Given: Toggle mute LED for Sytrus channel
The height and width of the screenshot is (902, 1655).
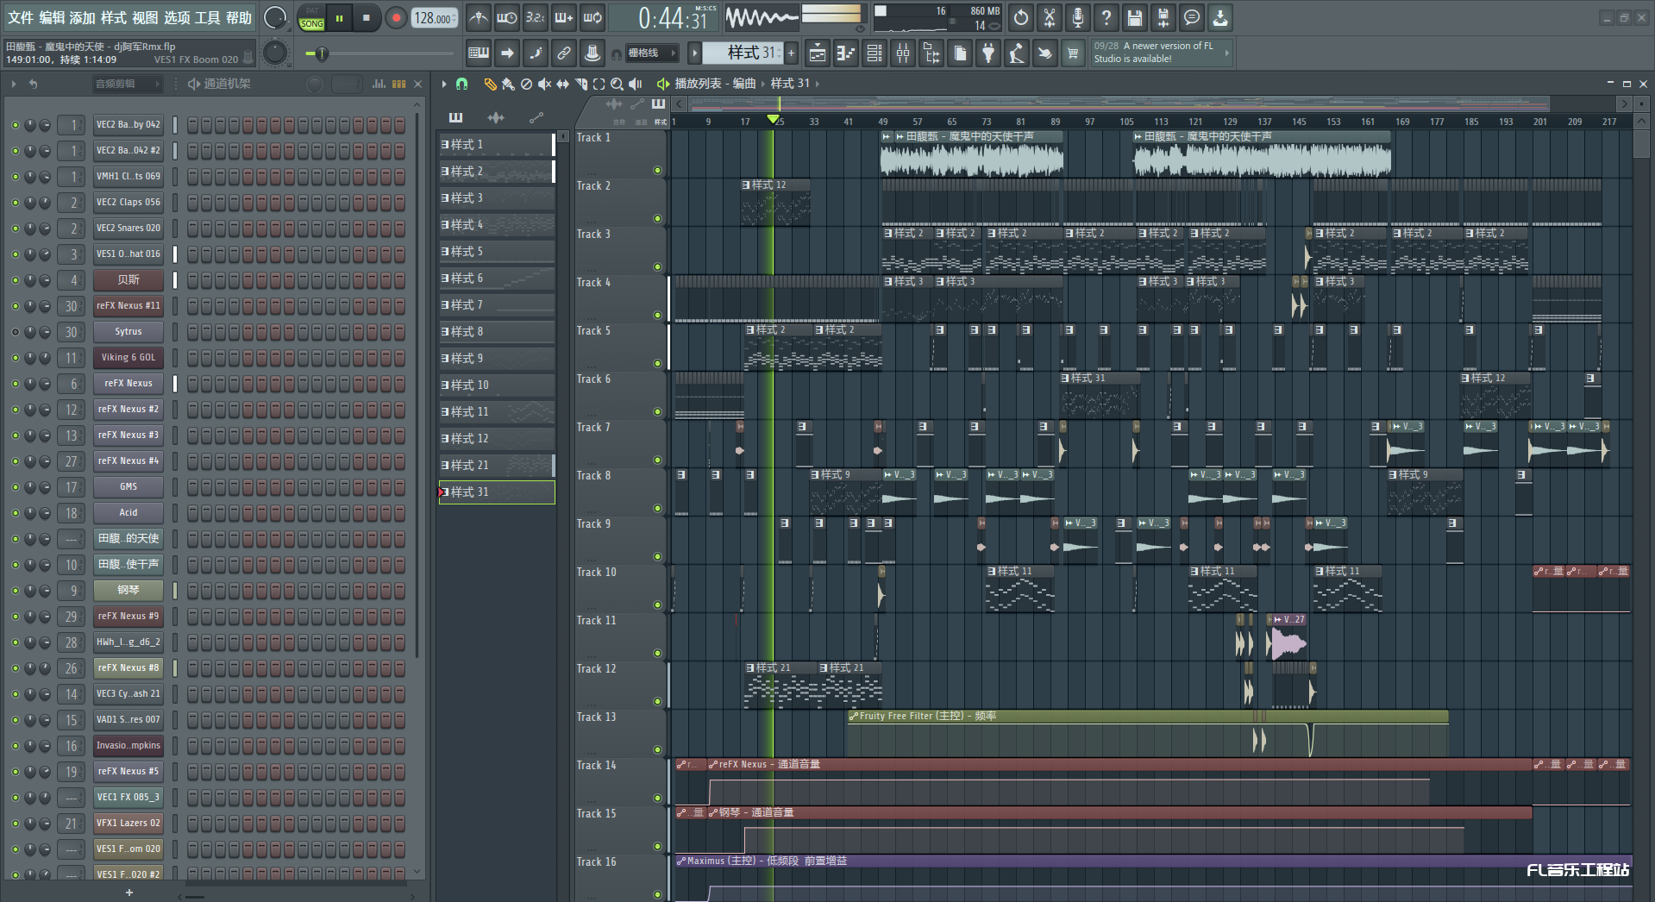Looking at the screenshot, I should (x=15, y=332).
